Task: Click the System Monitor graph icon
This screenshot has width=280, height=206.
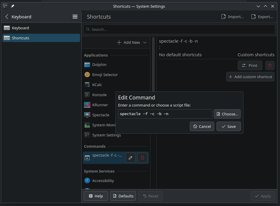Action: click(87, 125)
